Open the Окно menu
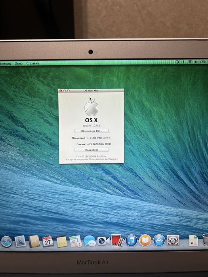 tap(19, 63)
